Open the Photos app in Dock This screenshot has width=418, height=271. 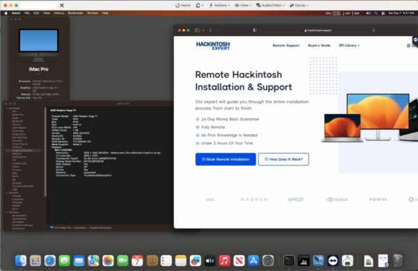(x=108, y=261)
